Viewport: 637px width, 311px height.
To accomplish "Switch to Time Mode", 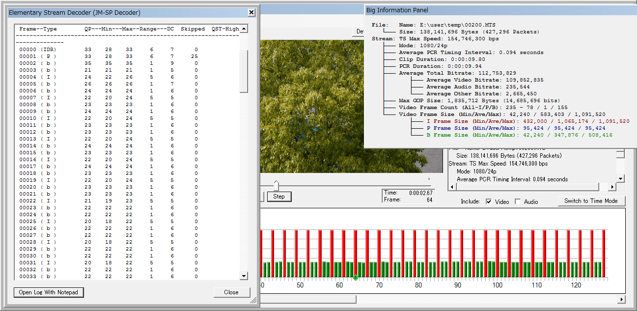I will (x=591, y=201).
